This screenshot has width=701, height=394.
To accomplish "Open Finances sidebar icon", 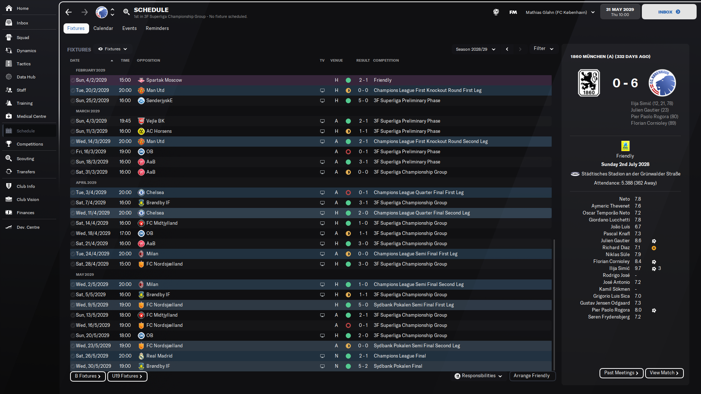I will [9, 213].
